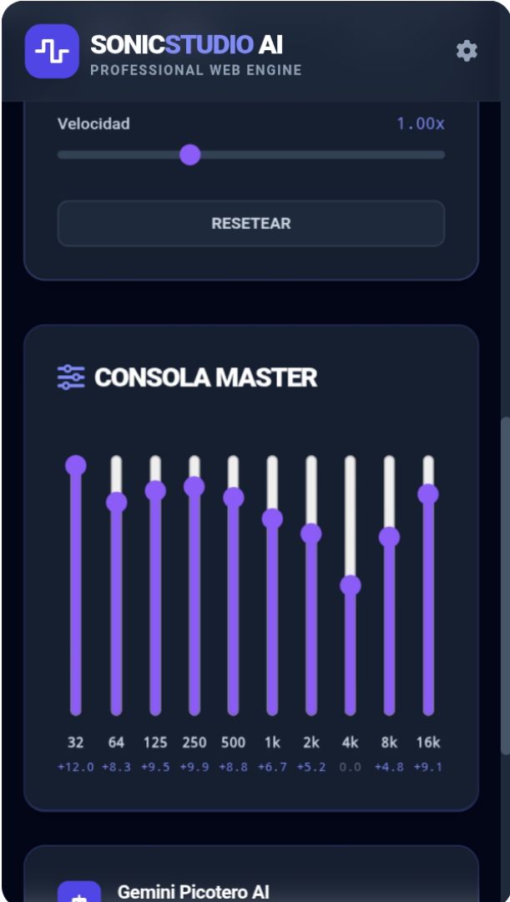Click the 16k band slider knob
The image size is (510, 902).
pyautogui.click(x=428, y=494)
